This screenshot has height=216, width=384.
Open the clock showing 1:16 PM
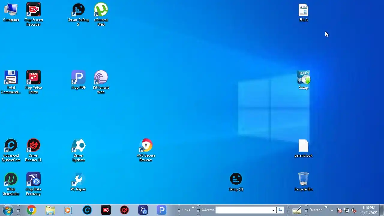coord(369,210)
